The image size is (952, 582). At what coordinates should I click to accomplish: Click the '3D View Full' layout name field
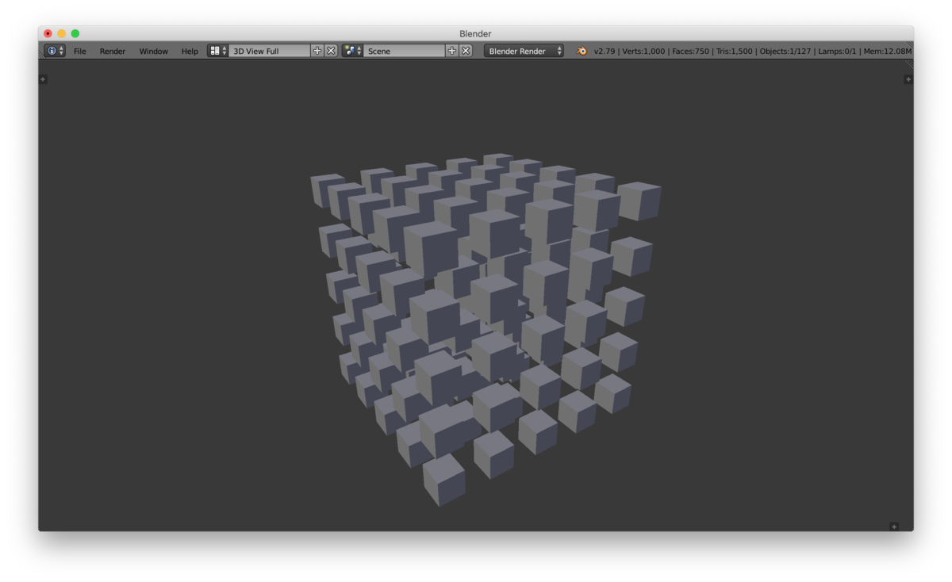(270, 51)
